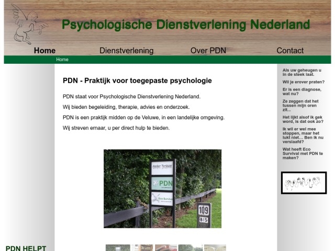Select the first thumbnail below the photo
Viewport: 335px width, 251px height.
coord(118,248)
